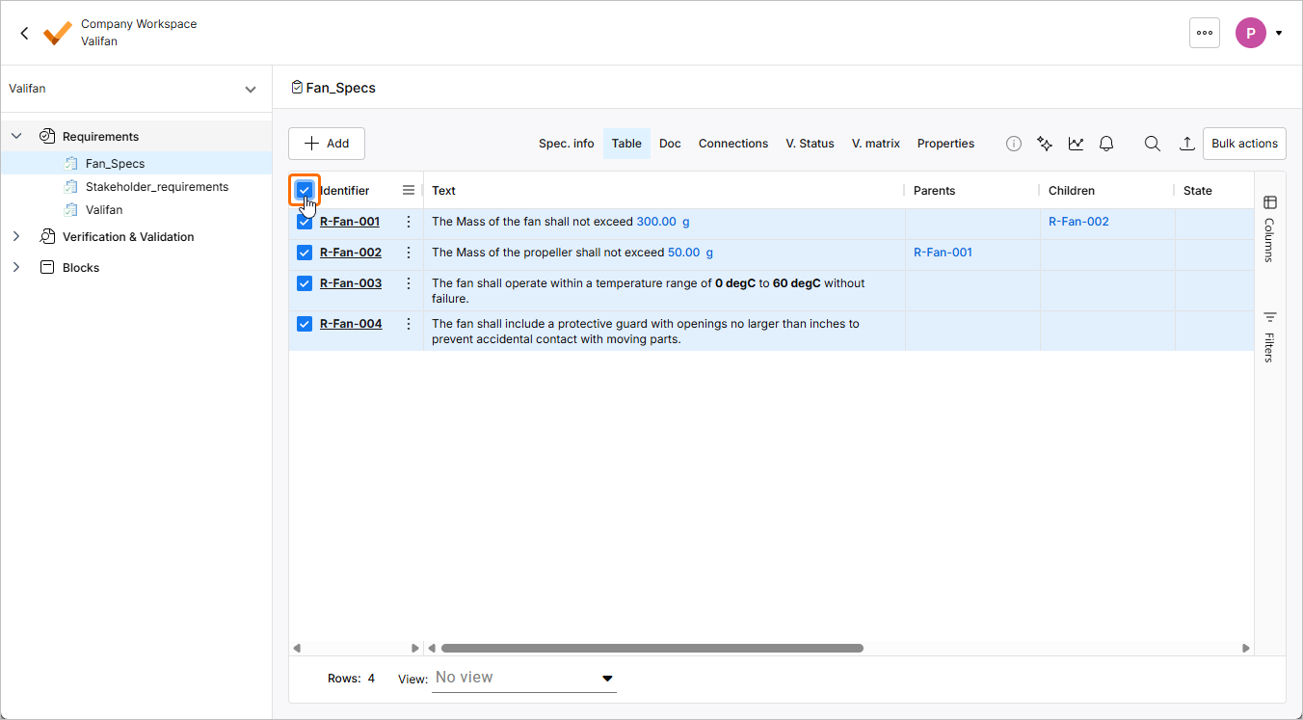This screenshot has height=720, width=1303.
Task: Open the analytics chart icon
Action: [x=1076, y=144]
